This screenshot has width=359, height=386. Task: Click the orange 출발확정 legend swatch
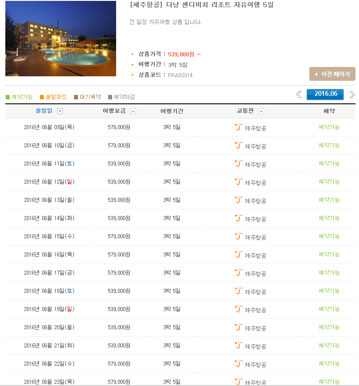click(42, 97)
